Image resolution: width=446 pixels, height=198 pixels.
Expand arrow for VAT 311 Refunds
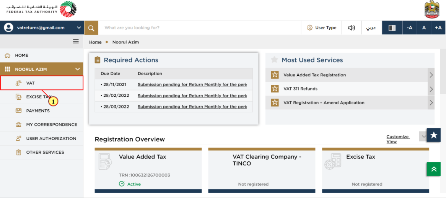tap(431, 89)
